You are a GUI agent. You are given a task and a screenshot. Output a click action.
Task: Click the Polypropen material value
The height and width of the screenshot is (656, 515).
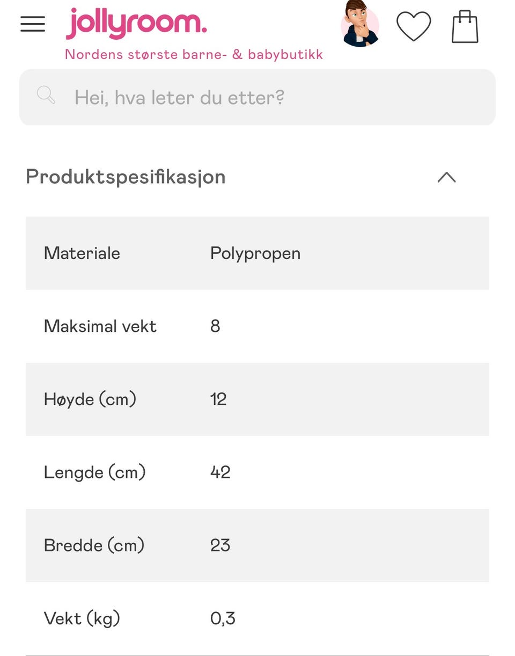[x=255, y=253]
